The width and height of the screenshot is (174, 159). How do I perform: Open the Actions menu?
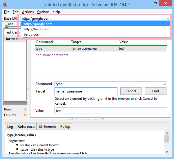(28, 12)
